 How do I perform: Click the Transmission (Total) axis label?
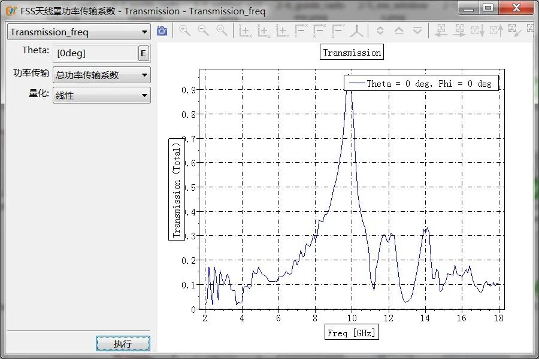click(x=176, y=190)
